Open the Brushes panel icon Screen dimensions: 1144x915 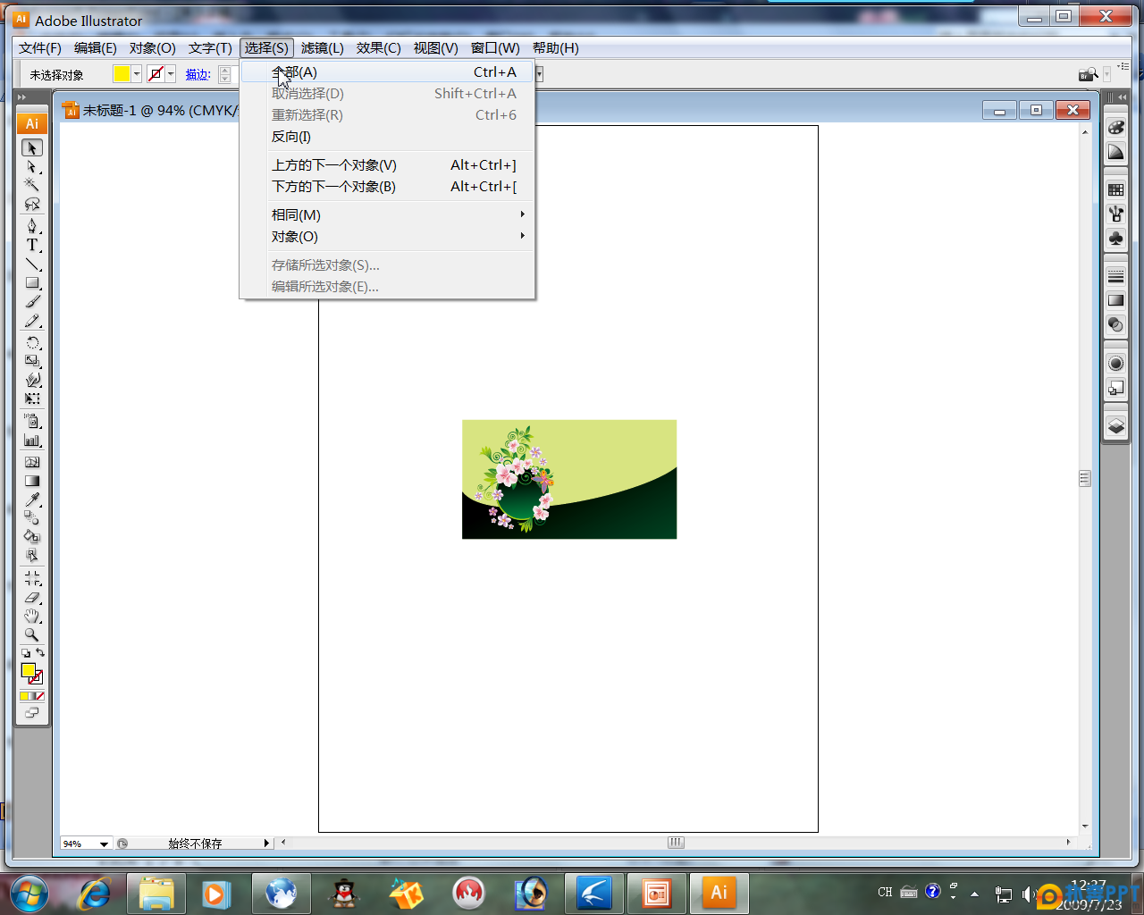(1116, 214)
